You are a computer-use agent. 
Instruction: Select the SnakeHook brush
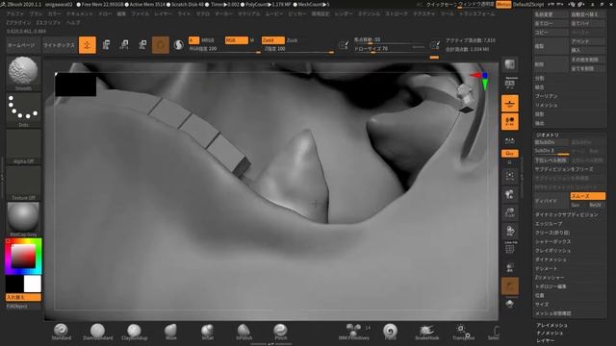(426, 332)
